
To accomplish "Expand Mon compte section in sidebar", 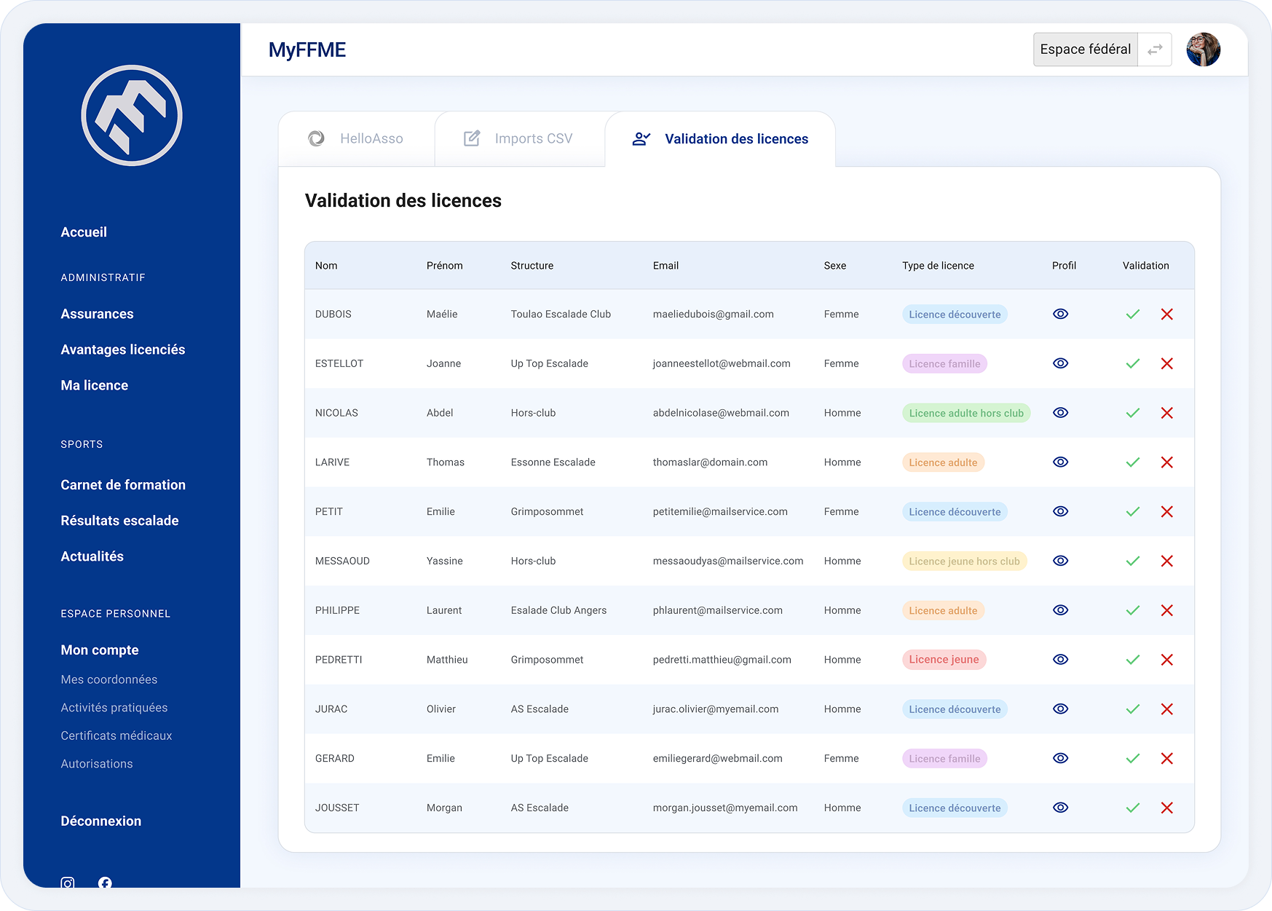I will pos(100,650).
